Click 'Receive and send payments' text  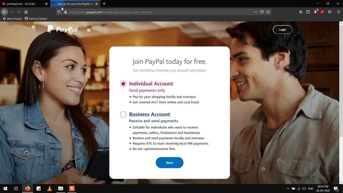(154, 121)
